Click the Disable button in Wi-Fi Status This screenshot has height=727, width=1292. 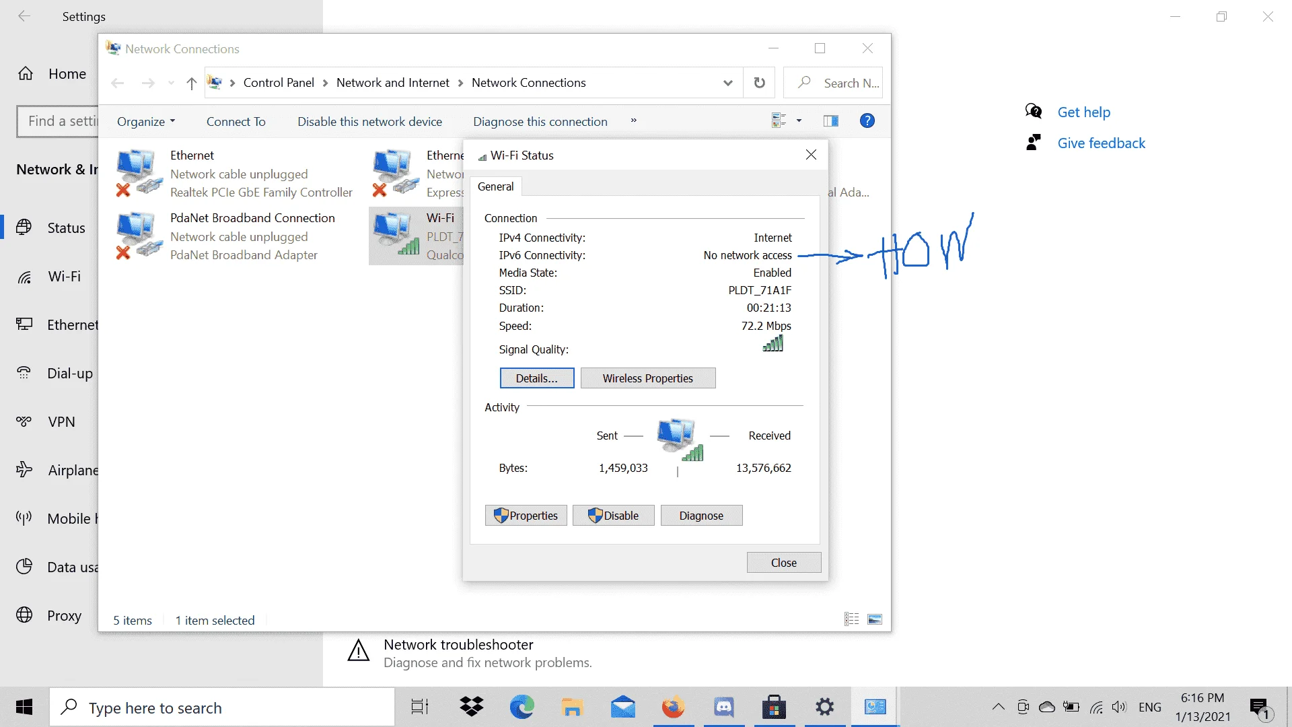click(614, 516)
